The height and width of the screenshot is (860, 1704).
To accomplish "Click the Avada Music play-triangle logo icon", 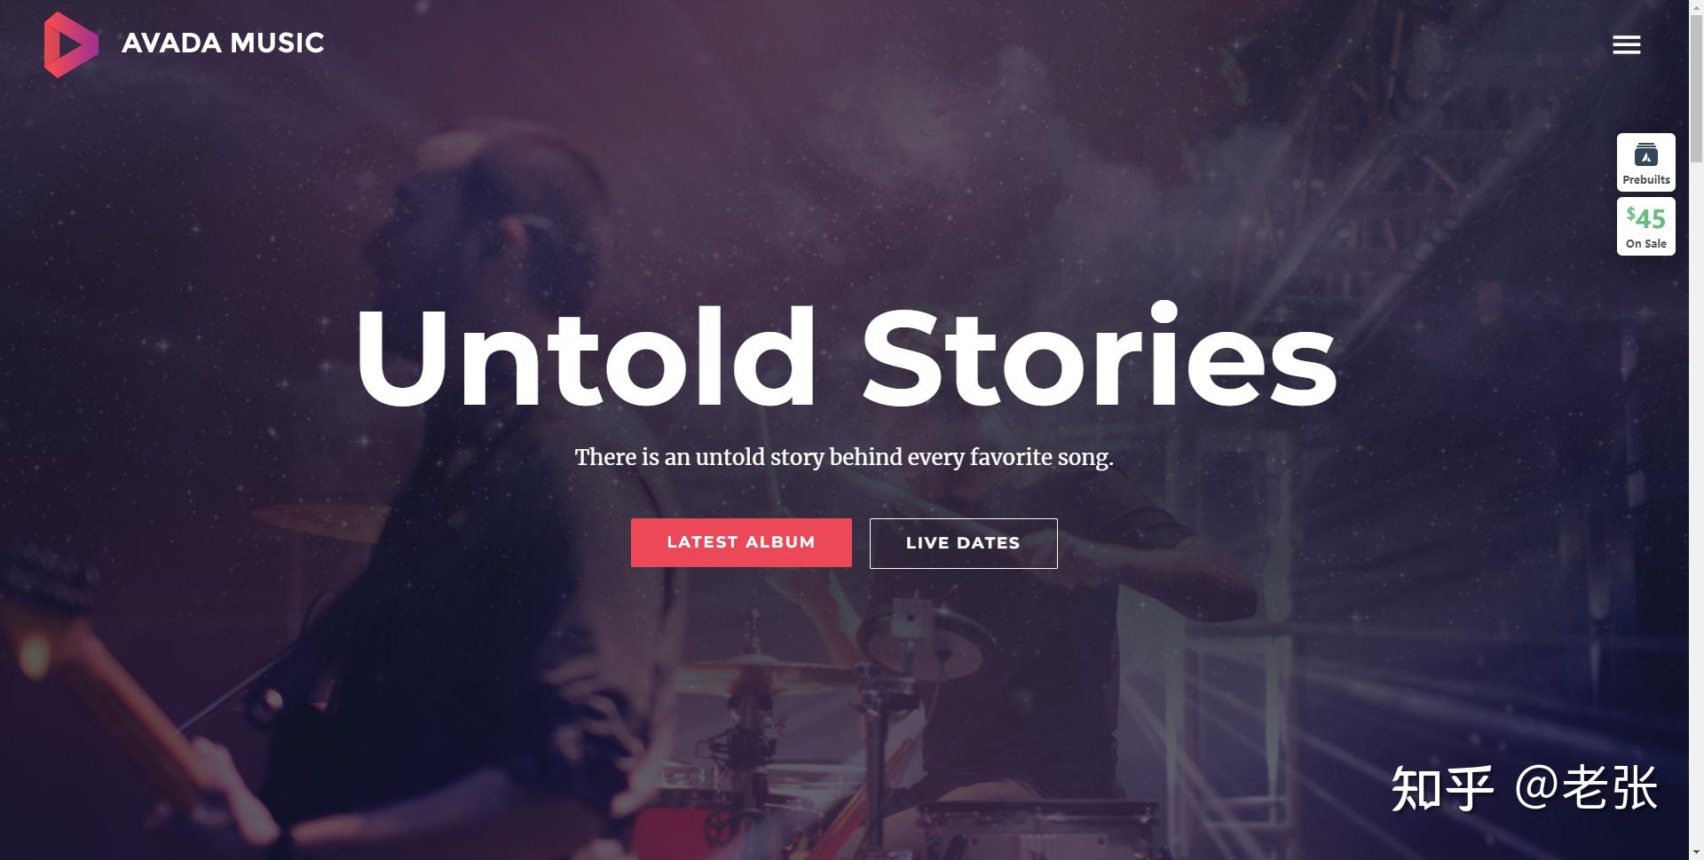I will coord(71,44).
